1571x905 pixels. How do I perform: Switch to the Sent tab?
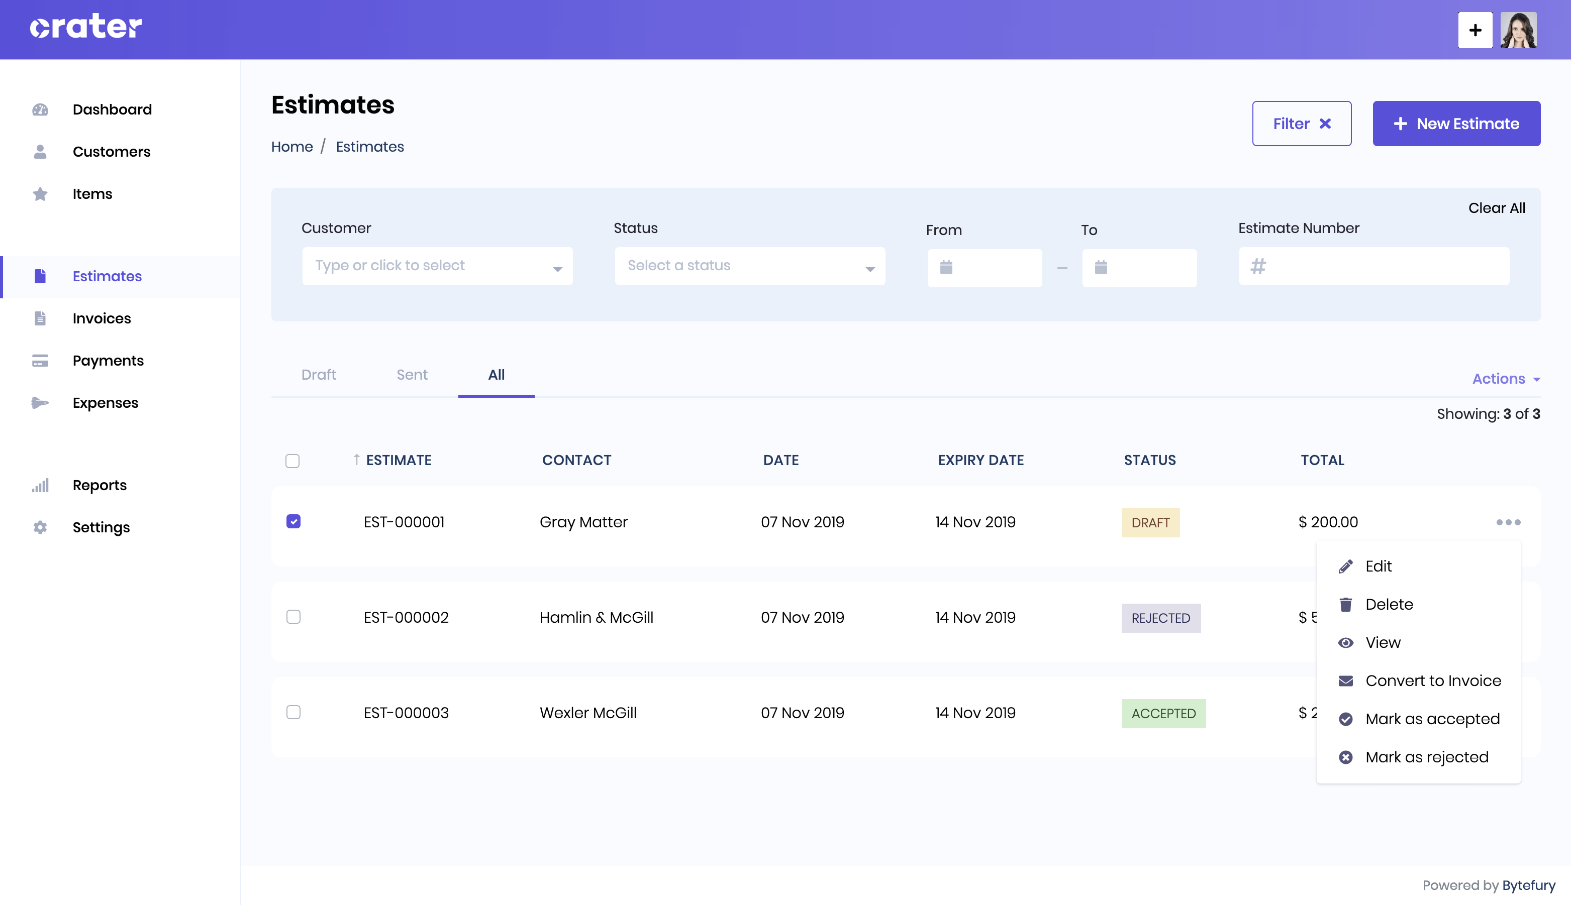[x=412, y=374]
